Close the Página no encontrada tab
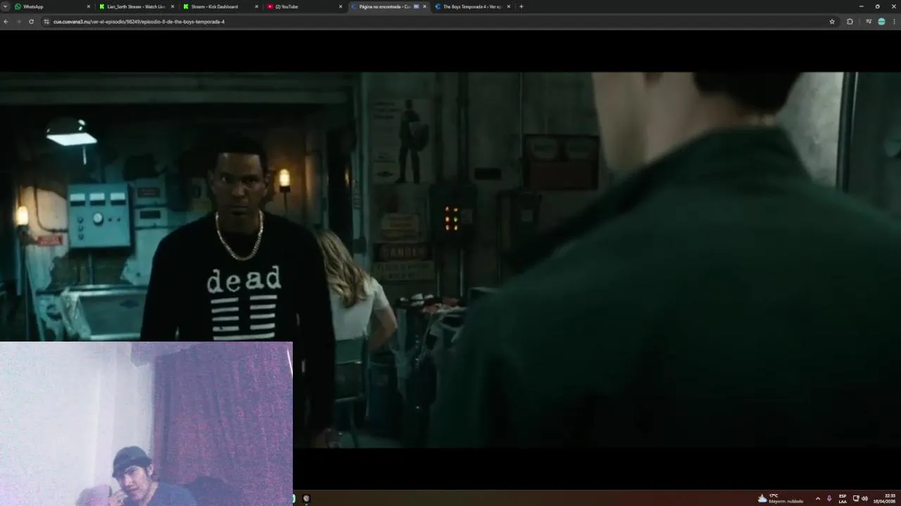 (424, 6)
